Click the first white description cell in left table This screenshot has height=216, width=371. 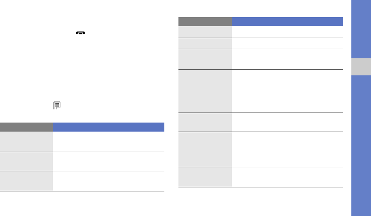[109, 142]
